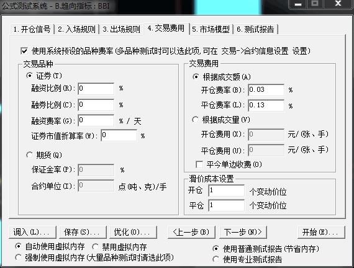The image size is (354, 268).
Task: Click the 融券比例(C) input field
Action: (x=96, y=105)
